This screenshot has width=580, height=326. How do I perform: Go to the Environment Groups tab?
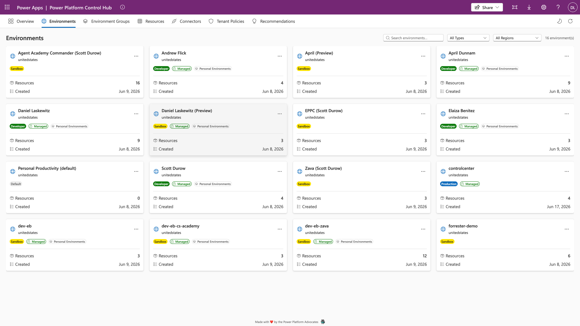point(106,21)
